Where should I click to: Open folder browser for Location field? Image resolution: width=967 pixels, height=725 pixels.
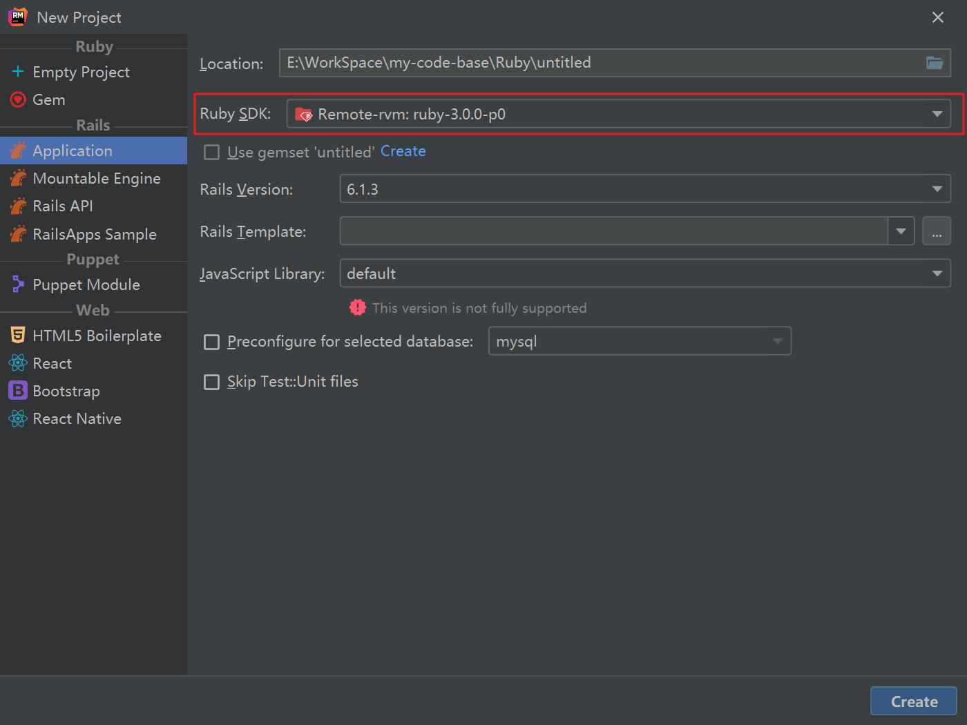pos(935,63)
